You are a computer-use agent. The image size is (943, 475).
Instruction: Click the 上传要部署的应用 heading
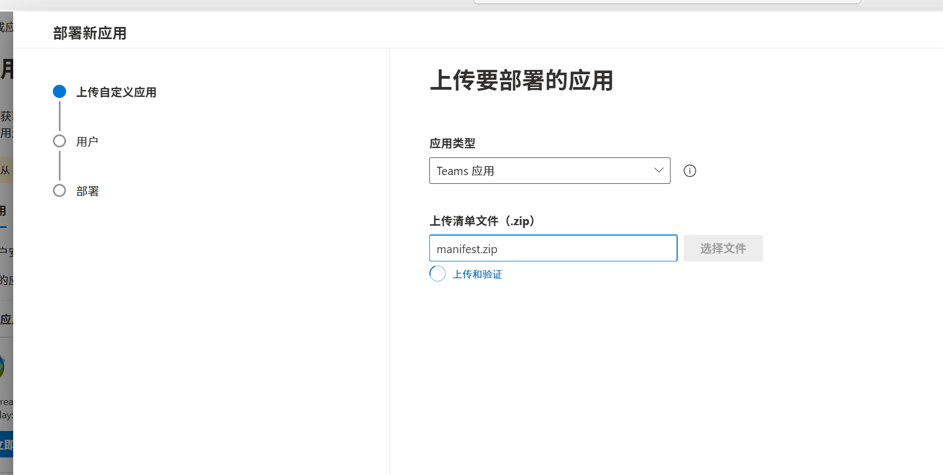tap(521, 80)
